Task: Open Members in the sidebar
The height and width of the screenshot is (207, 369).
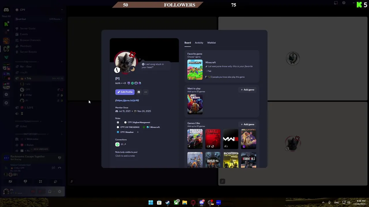Action: (x=25, y=46)
